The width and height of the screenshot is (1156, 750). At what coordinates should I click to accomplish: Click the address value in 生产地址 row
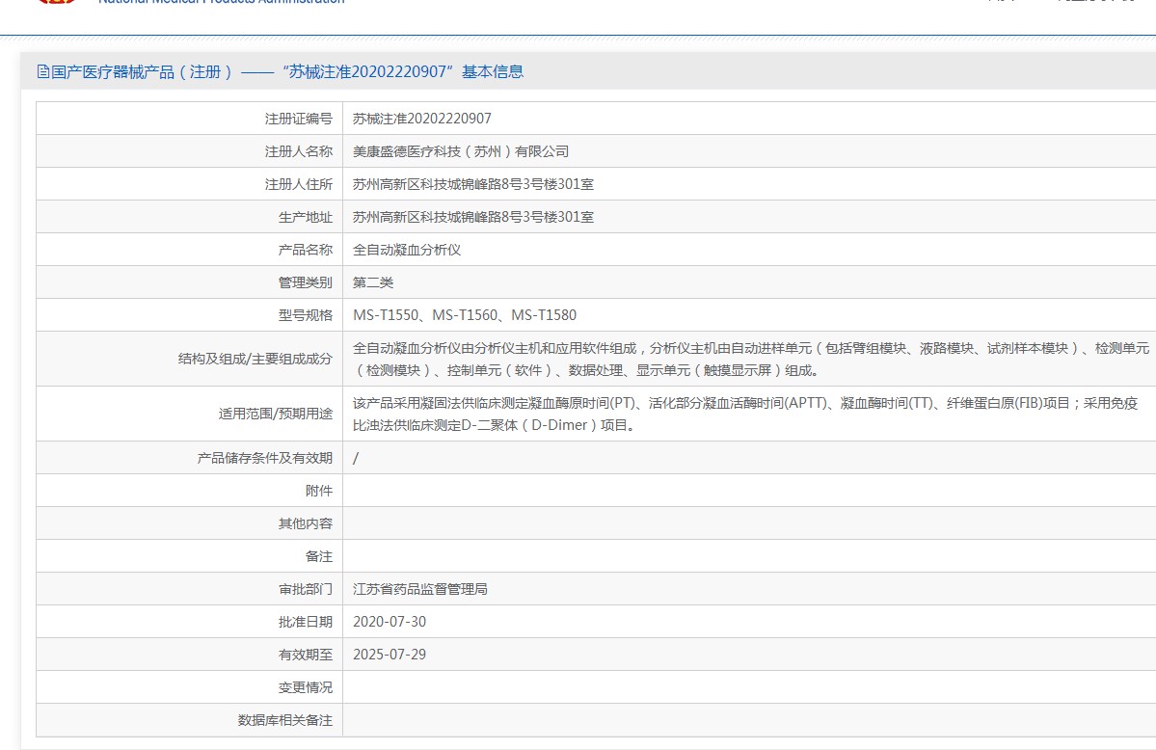tap(473, 217)
